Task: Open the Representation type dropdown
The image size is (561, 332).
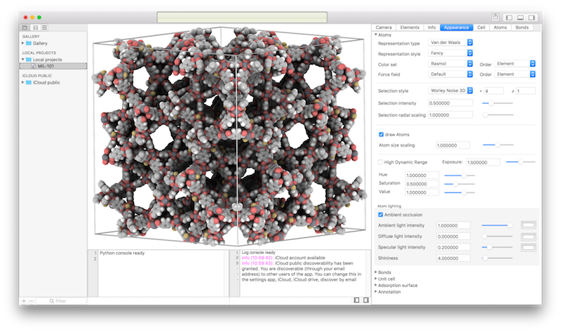Action: (450, 43)
